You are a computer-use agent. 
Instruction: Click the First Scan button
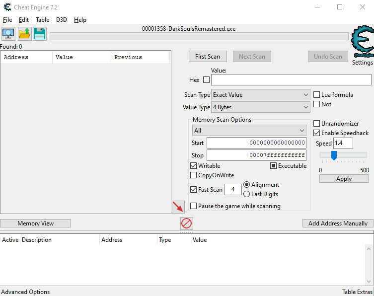tap(208, 57)
